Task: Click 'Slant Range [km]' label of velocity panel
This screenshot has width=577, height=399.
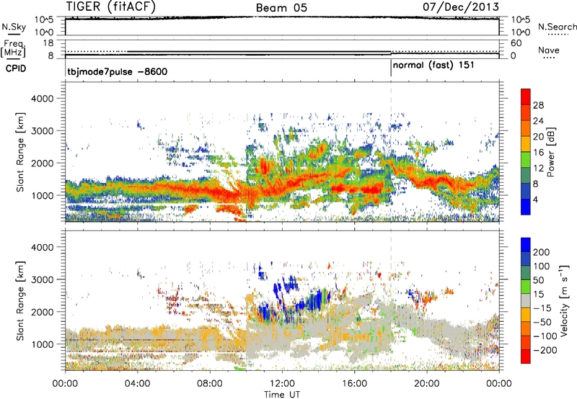Action: (x=20, y=300)
